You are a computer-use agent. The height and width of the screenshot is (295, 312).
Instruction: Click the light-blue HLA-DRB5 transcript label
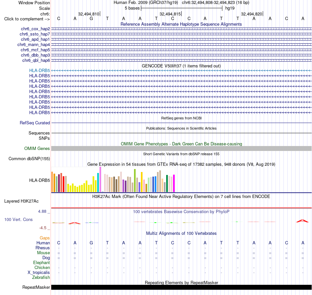coord(39,70)
